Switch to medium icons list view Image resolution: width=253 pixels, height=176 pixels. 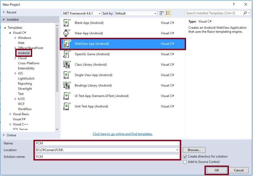tap(168, 13)
